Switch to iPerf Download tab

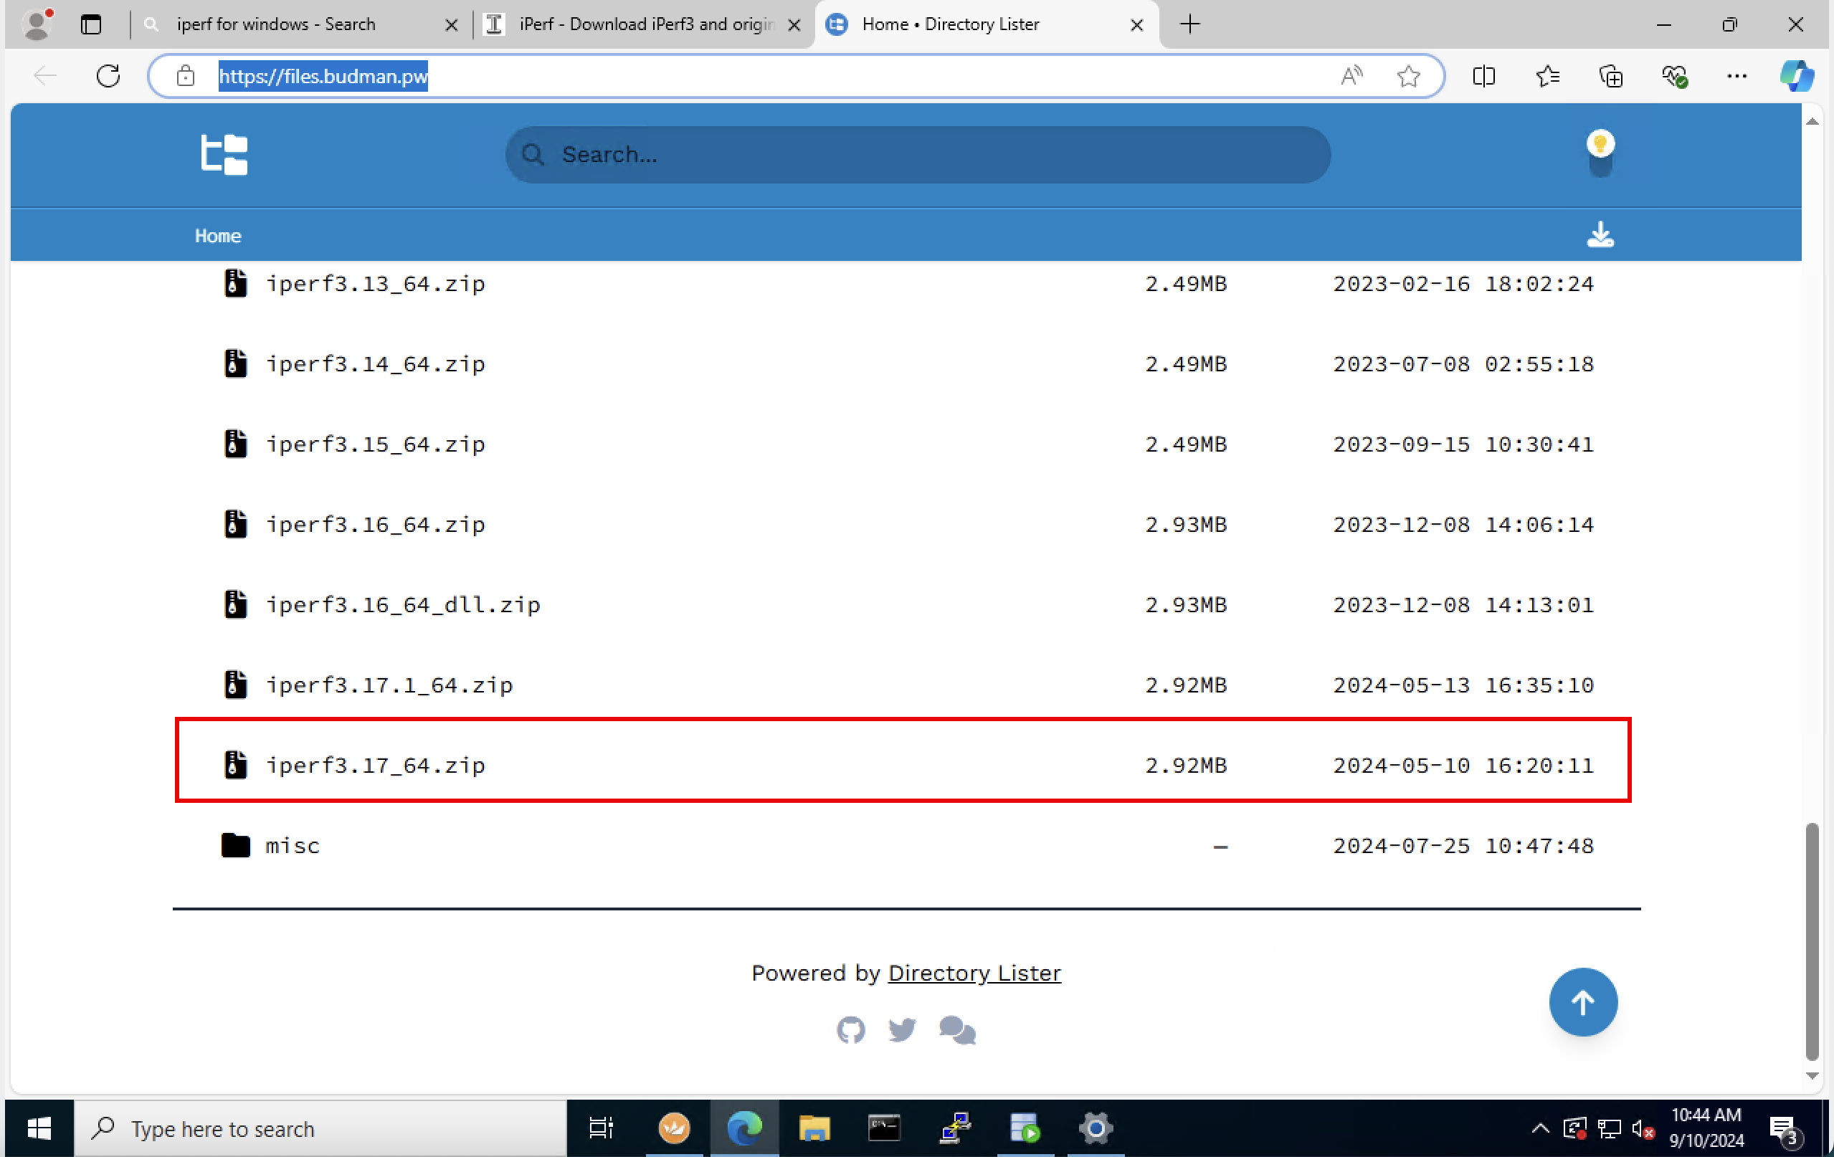646,24
